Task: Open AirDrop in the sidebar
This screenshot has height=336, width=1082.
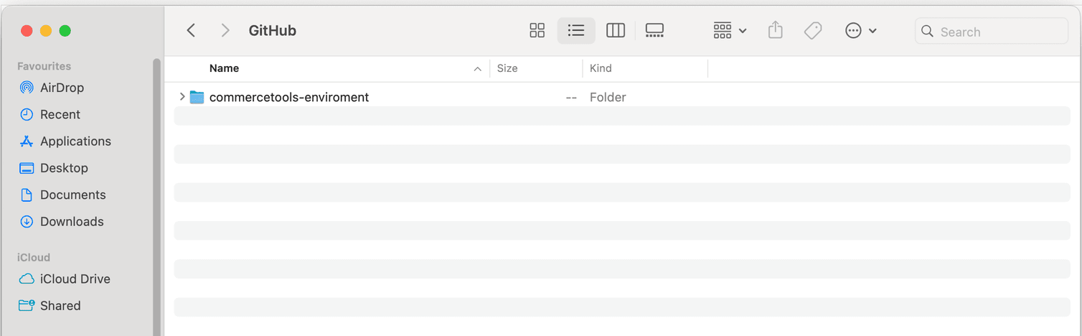Action: [x=62, y=88]
